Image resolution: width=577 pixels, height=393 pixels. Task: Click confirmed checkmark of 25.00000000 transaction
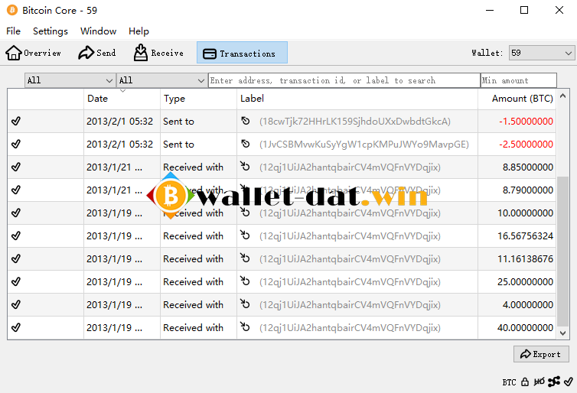(16, 281)
